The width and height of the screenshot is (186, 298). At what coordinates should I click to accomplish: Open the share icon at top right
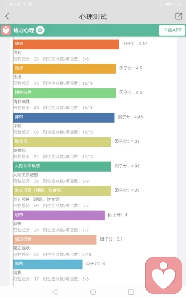[x=179, y=16]
